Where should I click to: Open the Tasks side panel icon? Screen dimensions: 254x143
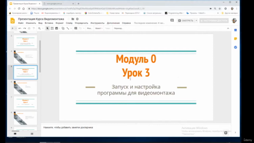pyautogui.click(x=235, y=47)
